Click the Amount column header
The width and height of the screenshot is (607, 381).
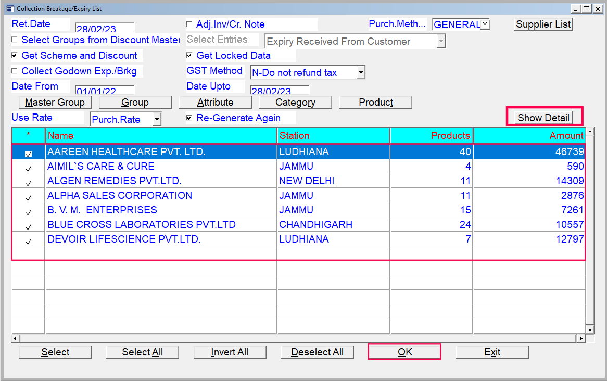tap(529, 136)
